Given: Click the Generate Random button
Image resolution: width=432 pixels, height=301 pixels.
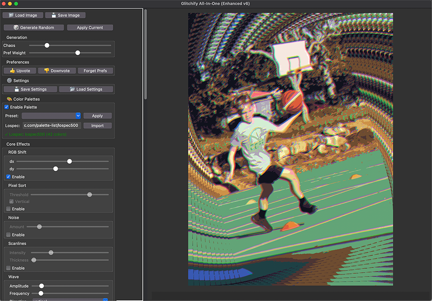Looking at the screenshot, I should click(x=34, y=27).
